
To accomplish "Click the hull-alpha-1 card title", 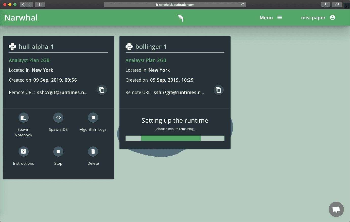I will [36, 47].
